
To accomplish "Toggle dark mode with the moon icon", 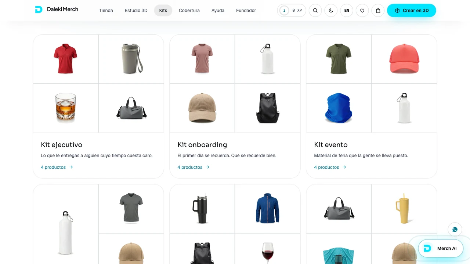I will pos(331,11).
